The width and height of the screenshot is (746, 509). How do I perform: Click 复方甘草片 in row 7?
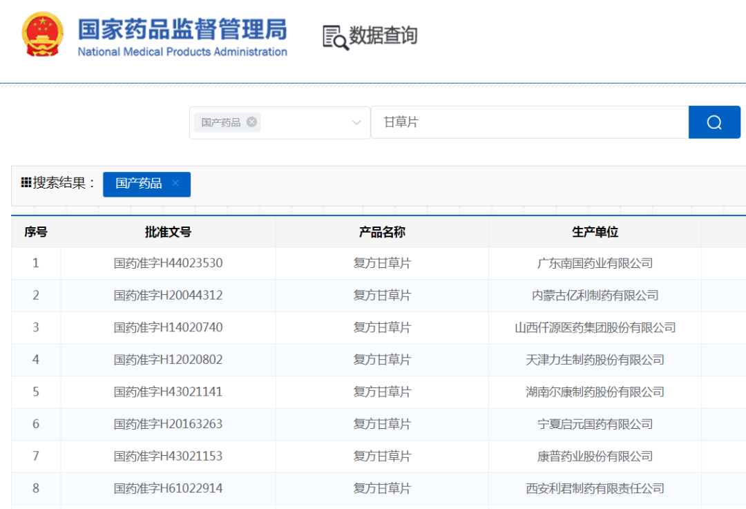point(382,457)
